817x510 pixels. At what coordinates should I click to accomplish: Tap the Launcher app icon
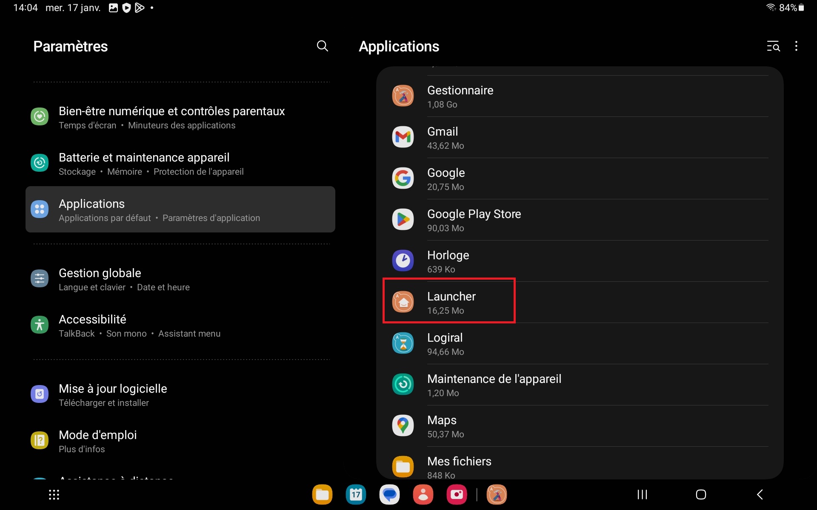pos(403,302)
